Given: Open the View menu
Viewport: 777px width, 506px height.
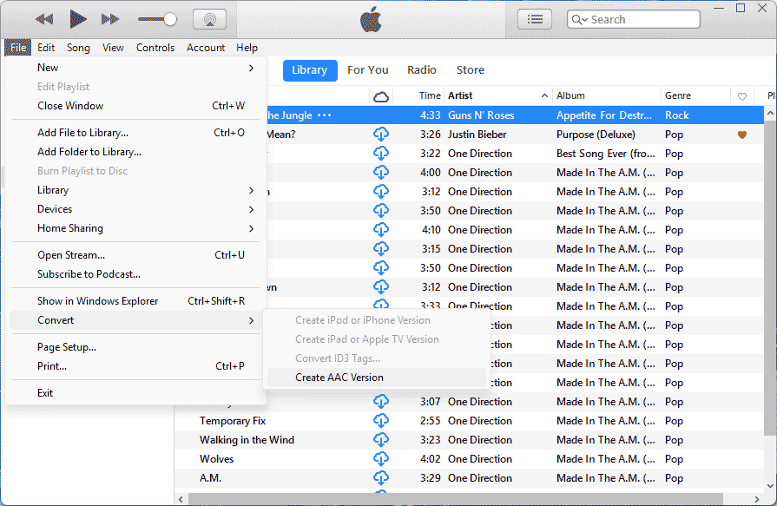Looking at the screenshot, I should pyautogui.click(x=113, y=48).
